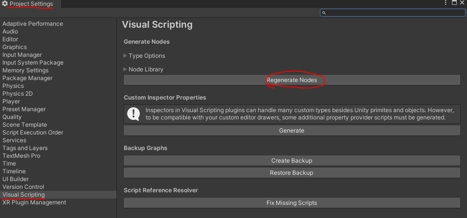Click Create Backup button

point(292,161)
